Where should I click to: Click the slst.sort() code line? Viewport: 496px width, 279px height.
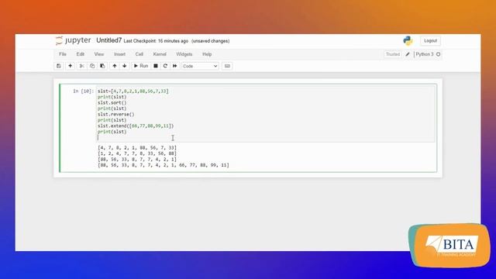click(x=112, y=103)
